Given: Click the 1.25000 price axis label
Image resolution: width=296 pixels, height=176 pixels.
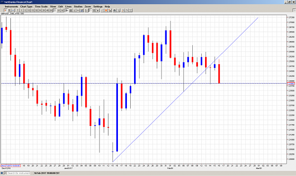Looking at the screenshot, I should [x=291, y=61].
